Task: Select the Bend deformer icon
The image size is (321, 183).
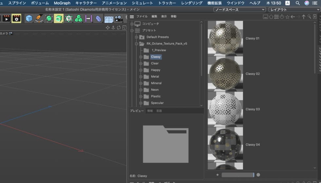Action: pyautogui.click(x=99, y=19)
